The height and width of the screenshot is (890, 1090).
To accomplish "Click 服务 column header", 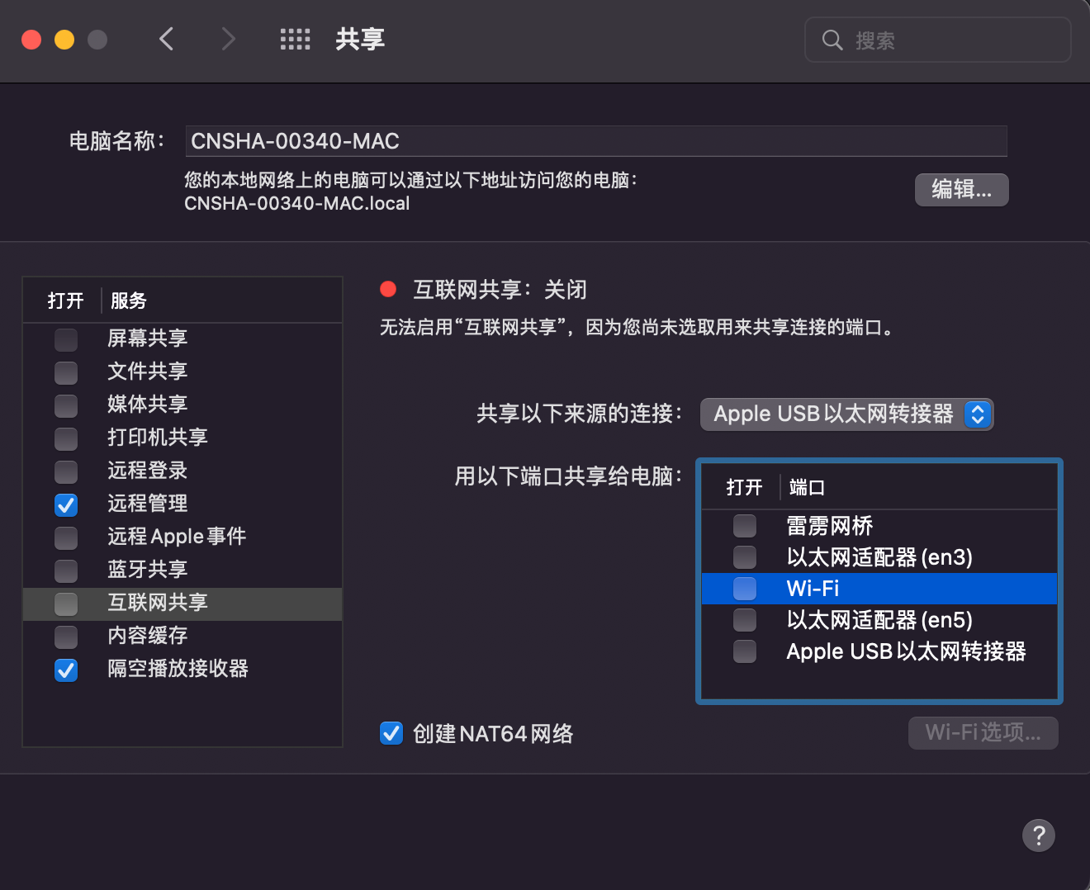I will [x=129, y=301].
